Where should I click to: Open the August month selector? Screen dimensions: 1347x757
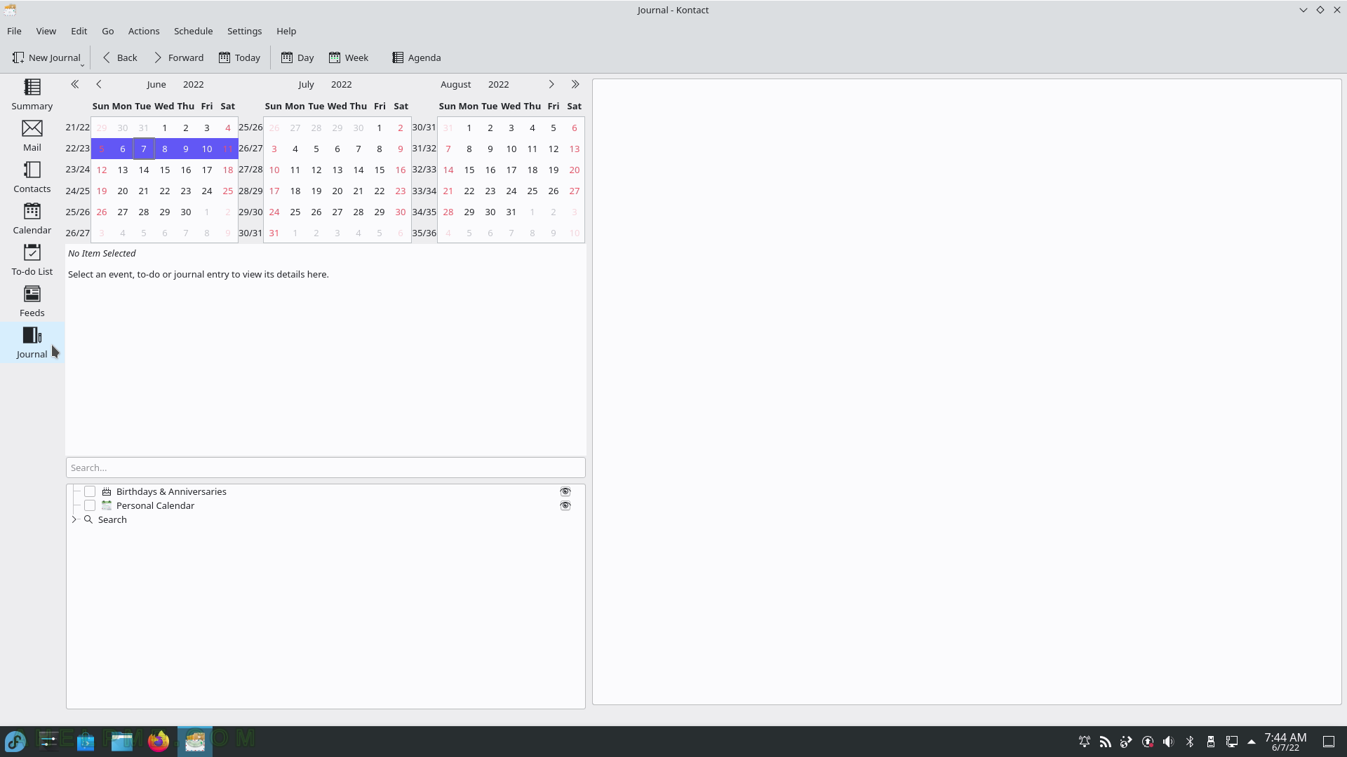pyautogui.click(x=456, y=84)
